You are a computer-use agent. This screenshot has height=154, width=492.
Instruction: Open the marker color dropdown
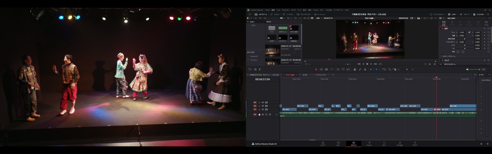pyautogui.click(x=379, y=69)
